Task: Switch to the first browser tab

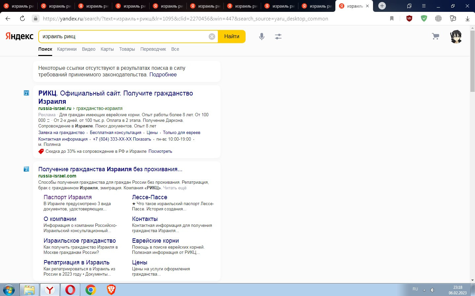Action: pos(19,6)
